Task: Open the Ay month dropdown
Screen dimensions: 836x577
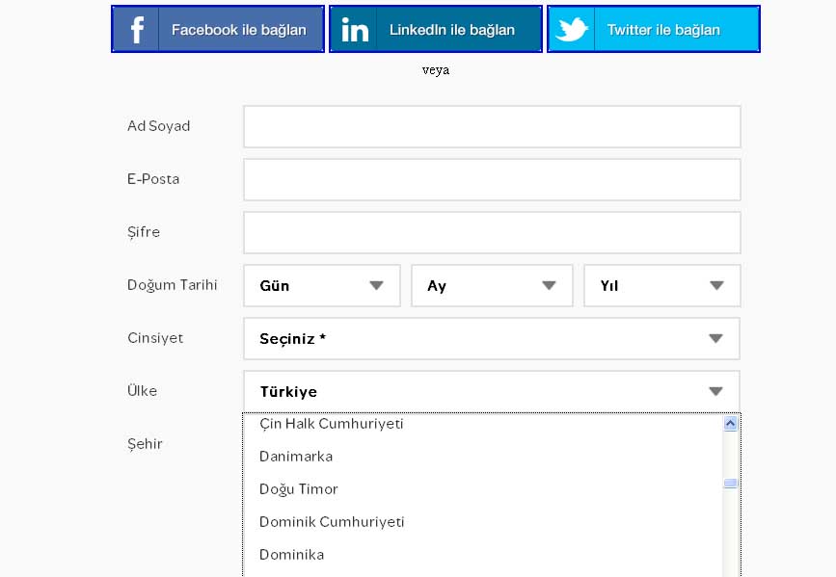Action: (x=492, y=286)
